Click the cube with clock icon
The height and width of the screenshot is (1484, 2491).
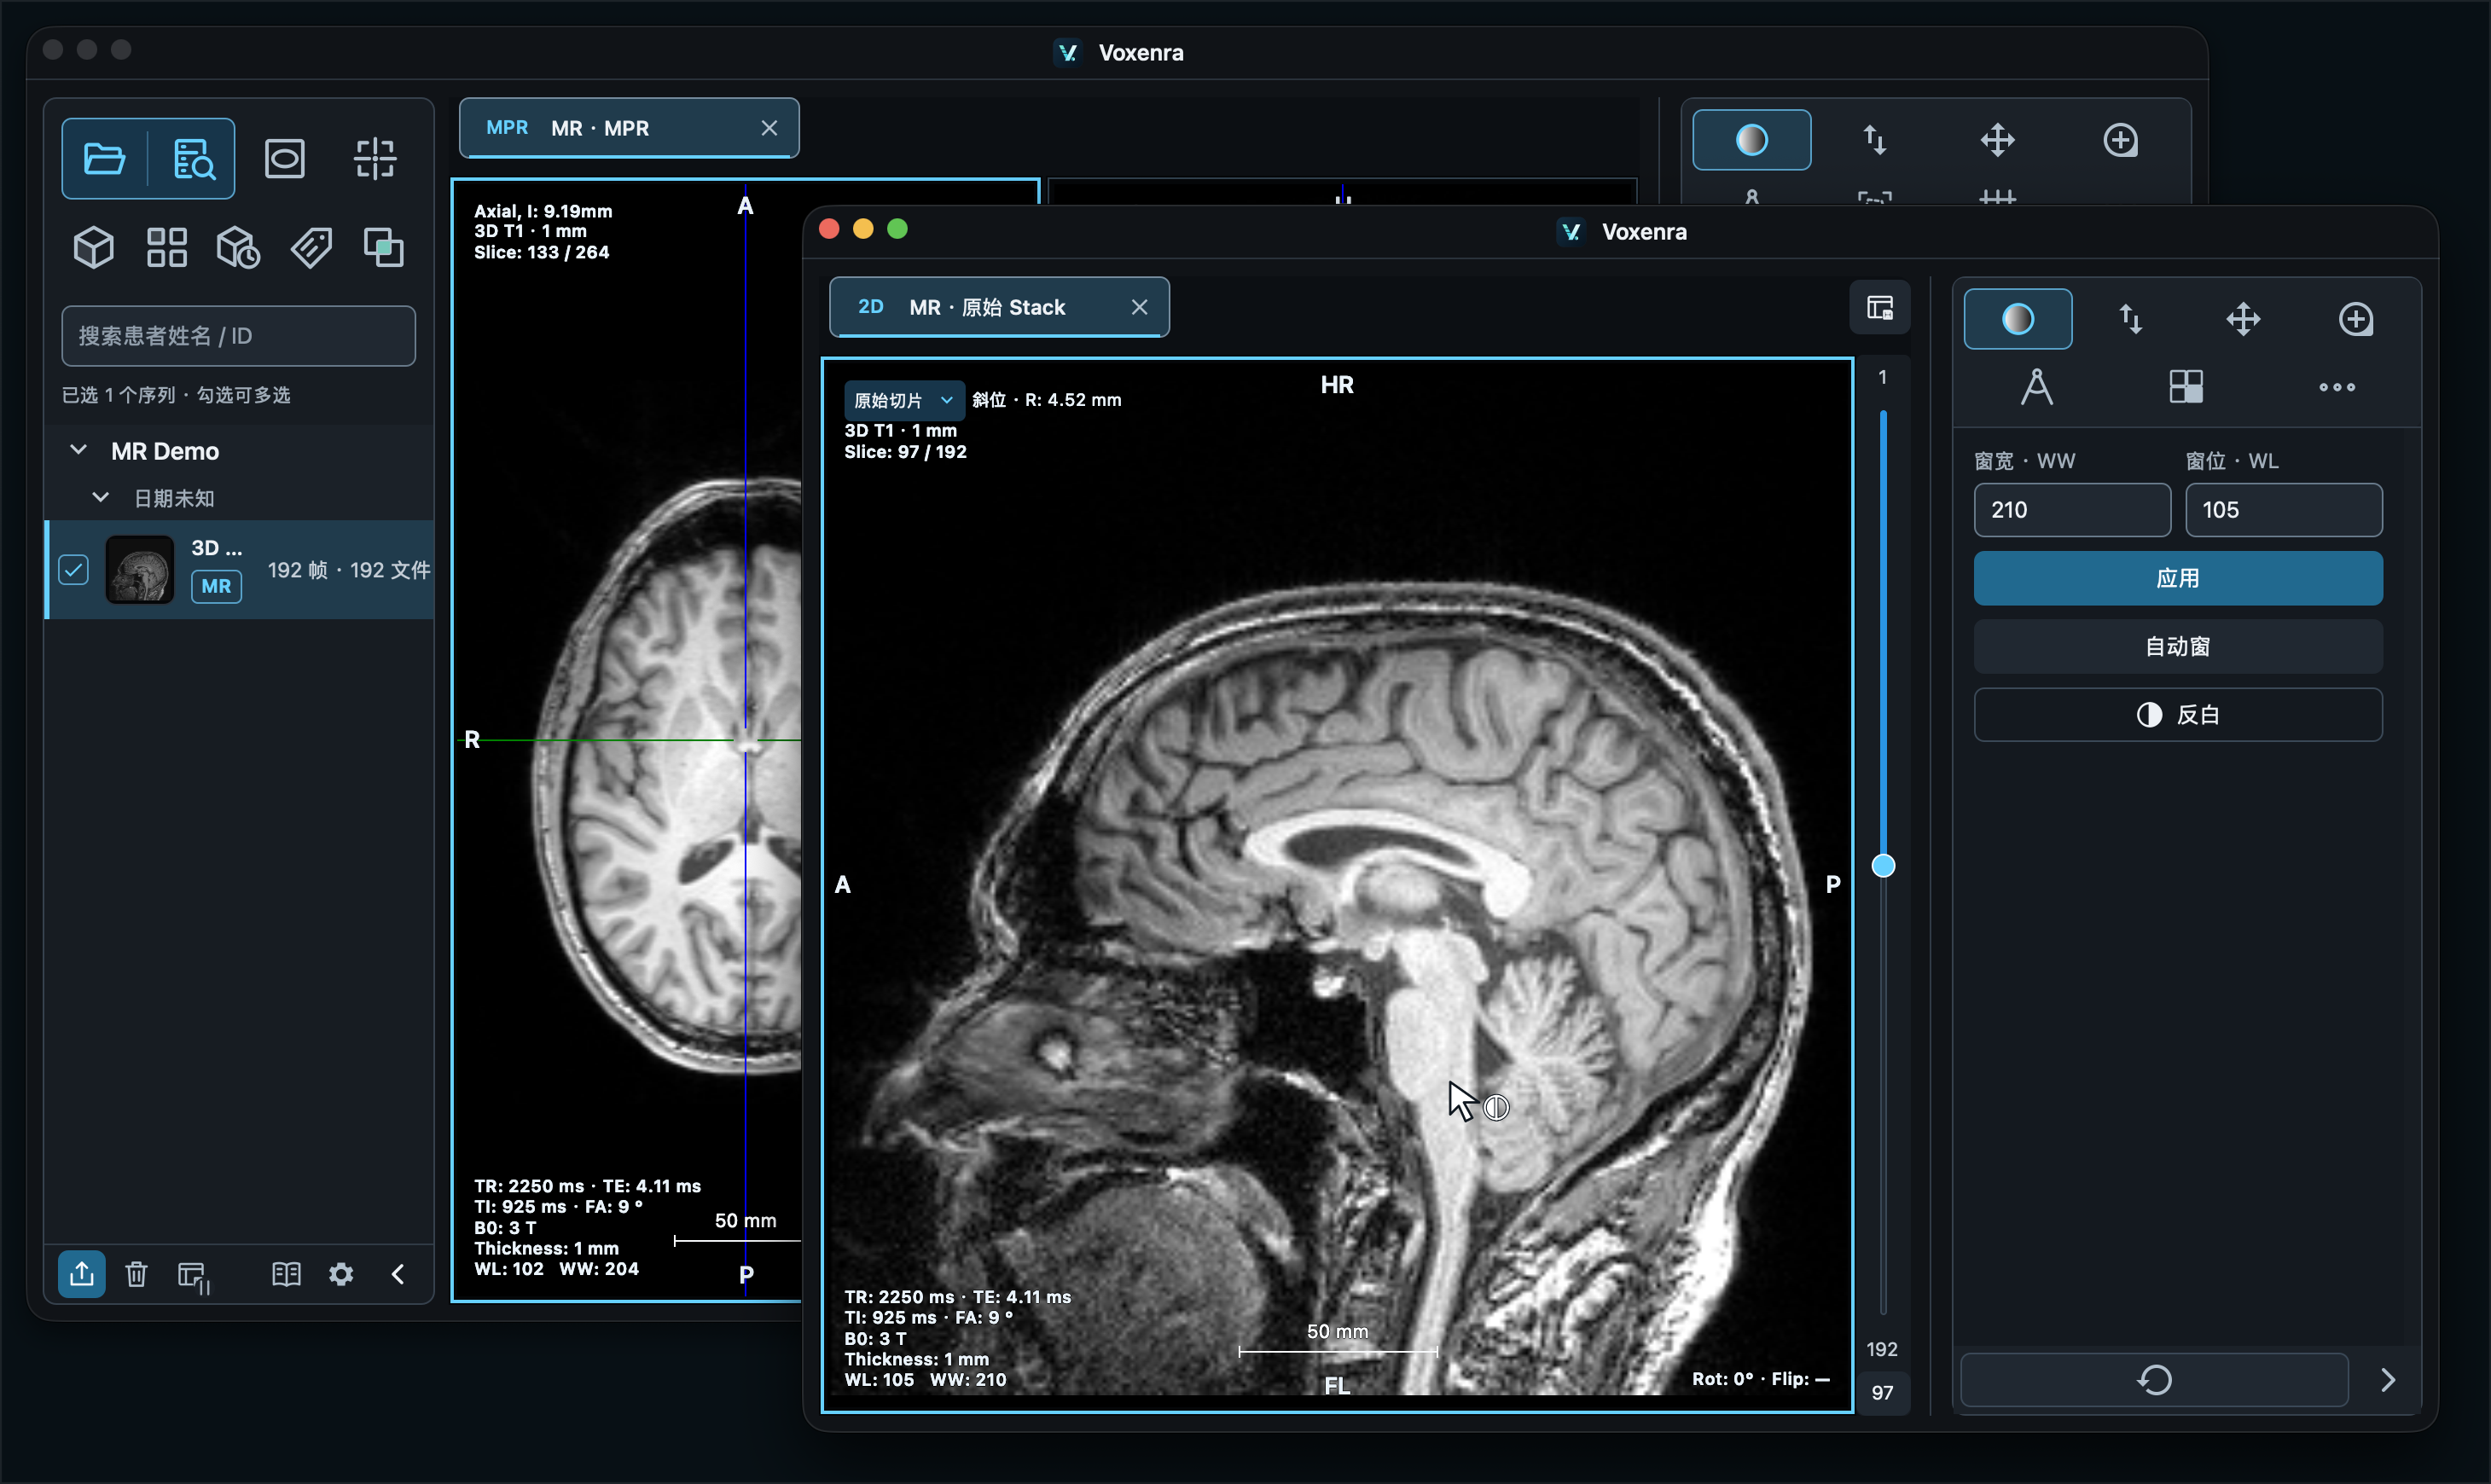(x=239, y=247)
